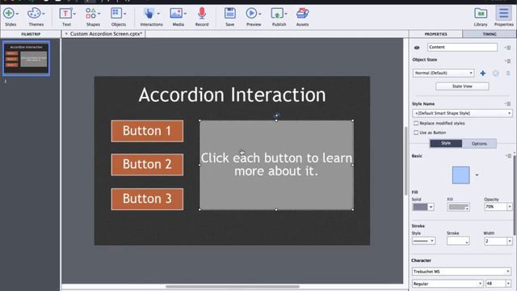The height and width of the screenshot is (291, 517).
Task: Click the stroke color swatch
Action: [x=458, y=241]
